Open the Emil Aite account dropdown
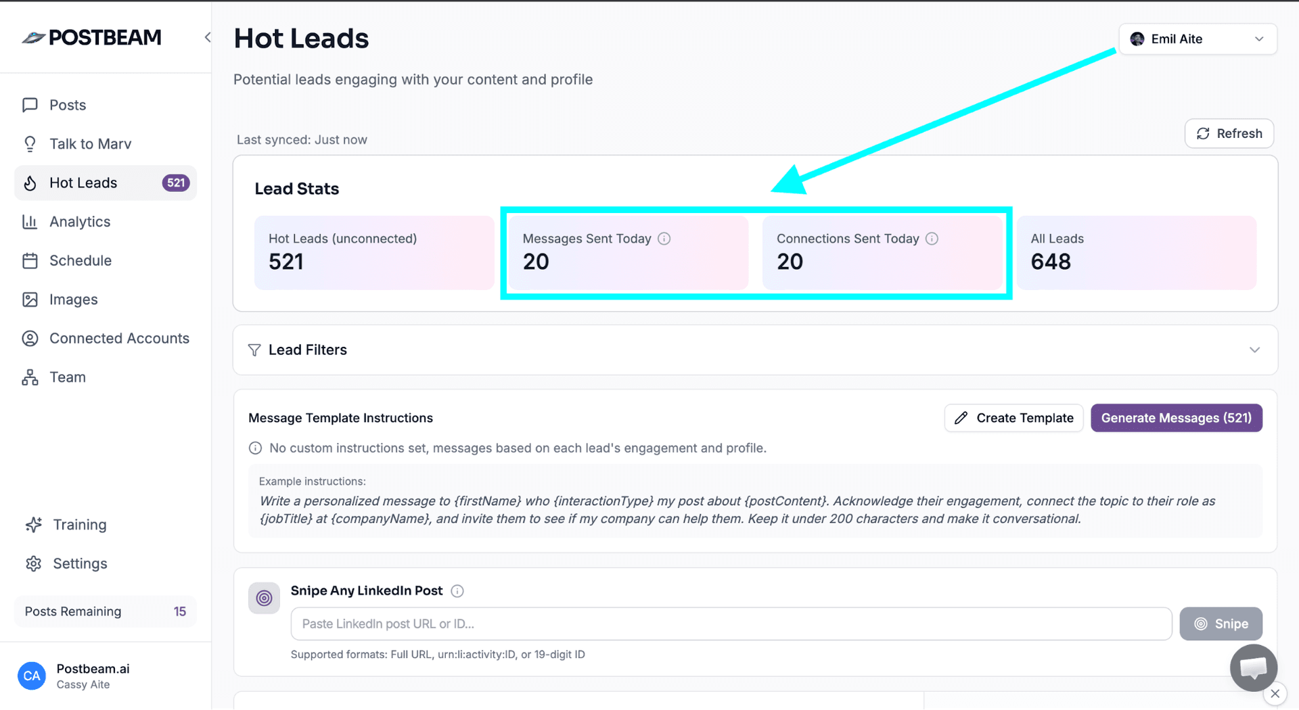The image size is (1299, 710). coord(1197,39)
